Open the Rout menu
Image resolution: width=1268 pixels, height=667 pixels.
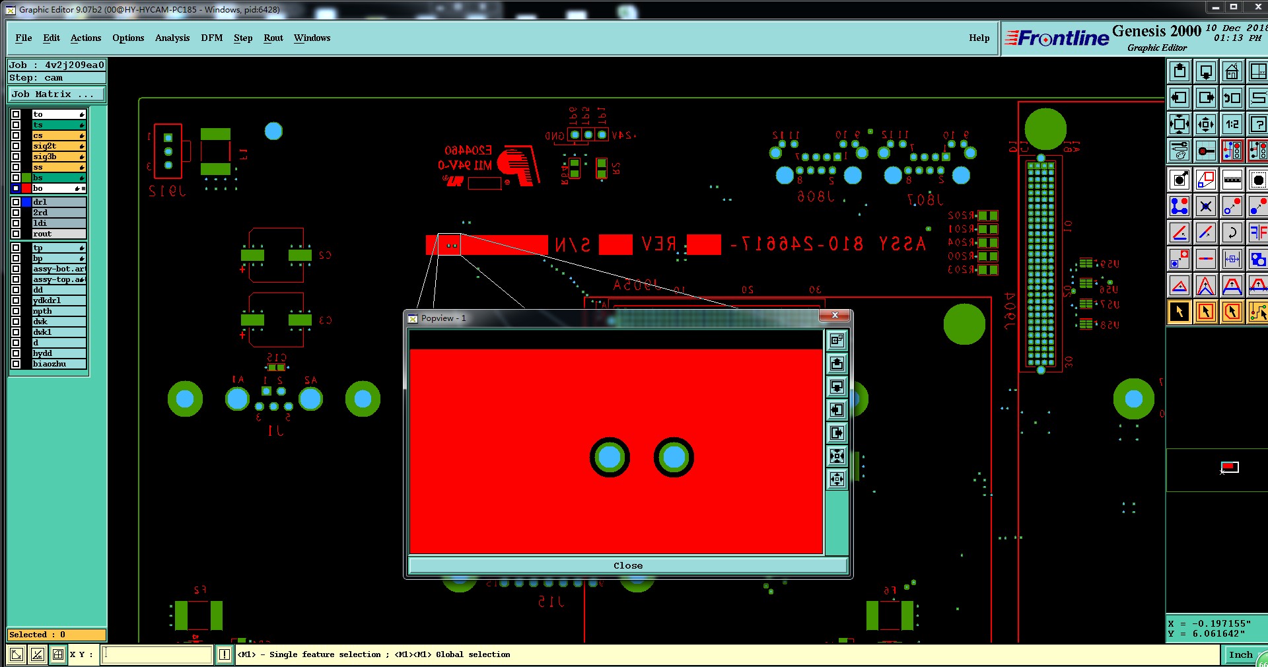tap(273, 38)
